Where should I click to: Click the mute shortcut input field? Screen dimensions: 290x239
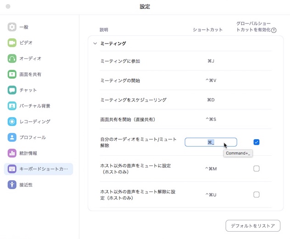pyautogui.click(x=211, y=142)
